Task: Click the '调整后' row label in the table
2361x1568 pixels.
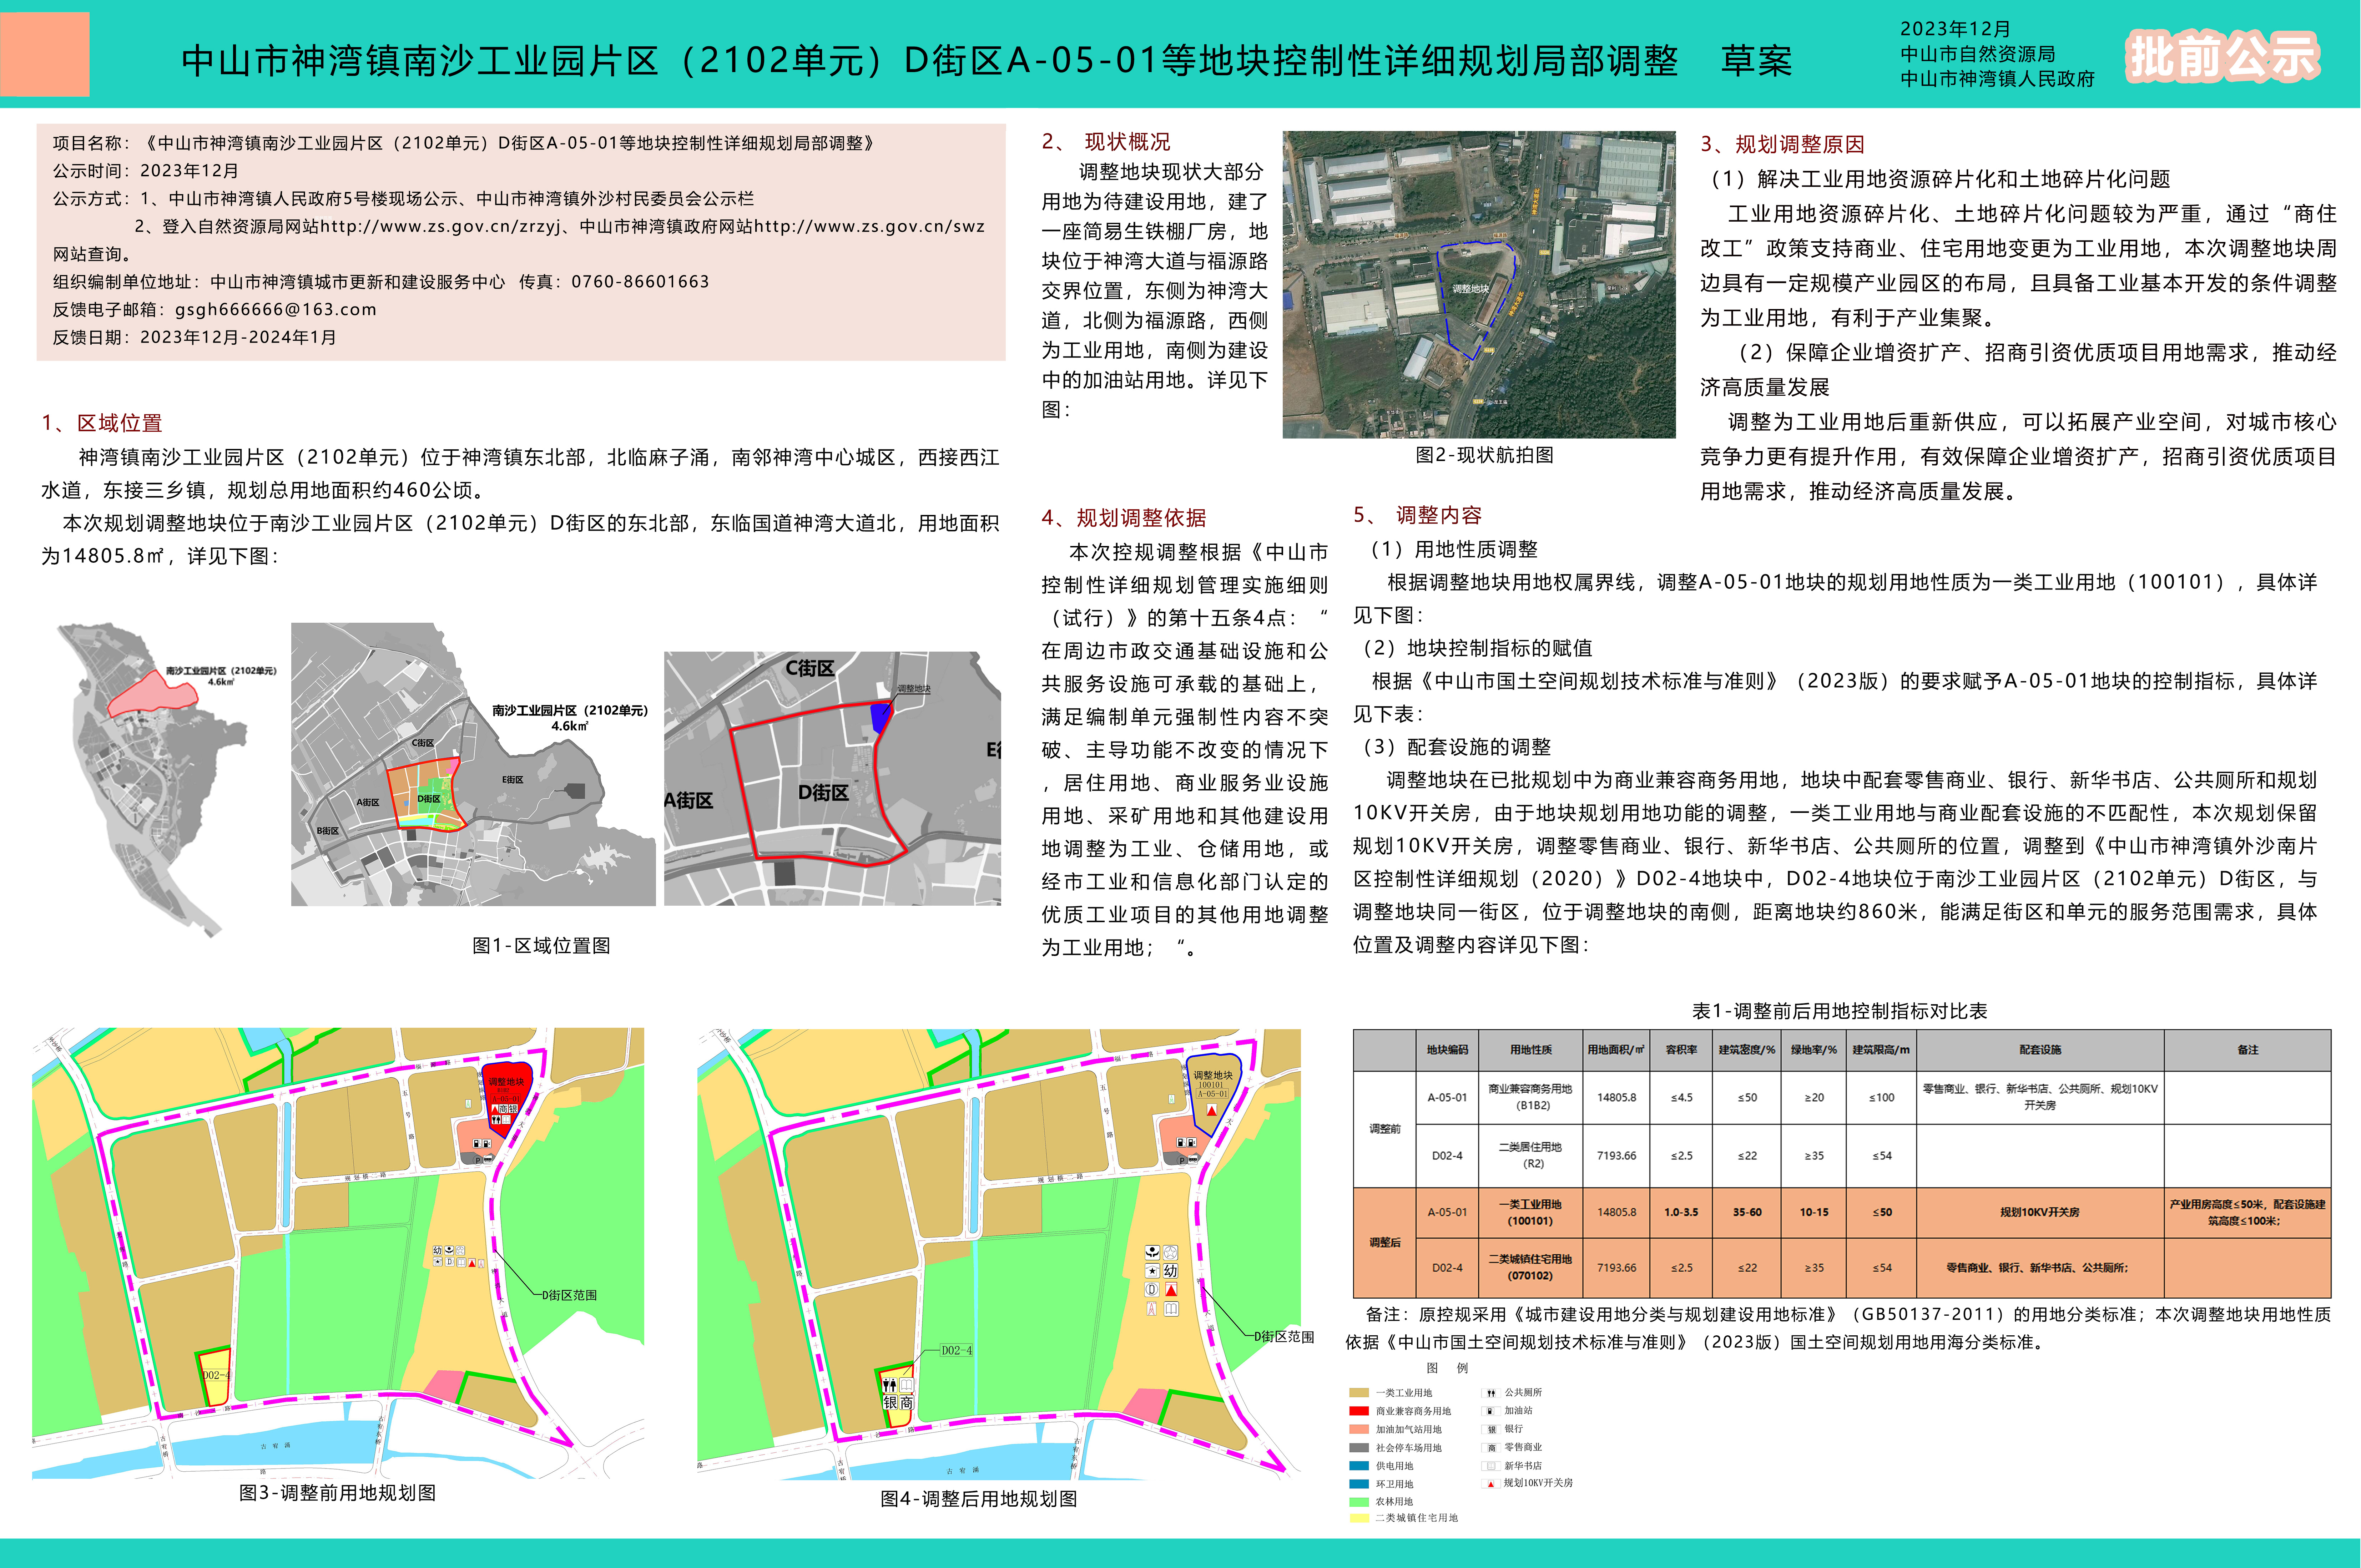Action: [1384, 1243]
